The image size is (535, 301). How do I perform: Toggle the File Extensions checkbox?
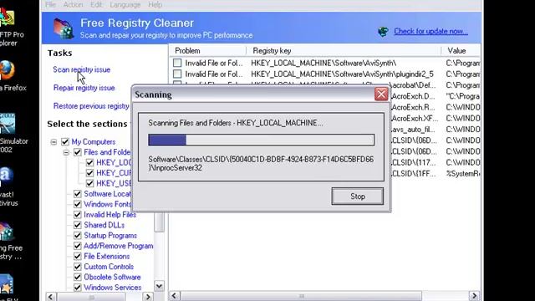point(78,257)
